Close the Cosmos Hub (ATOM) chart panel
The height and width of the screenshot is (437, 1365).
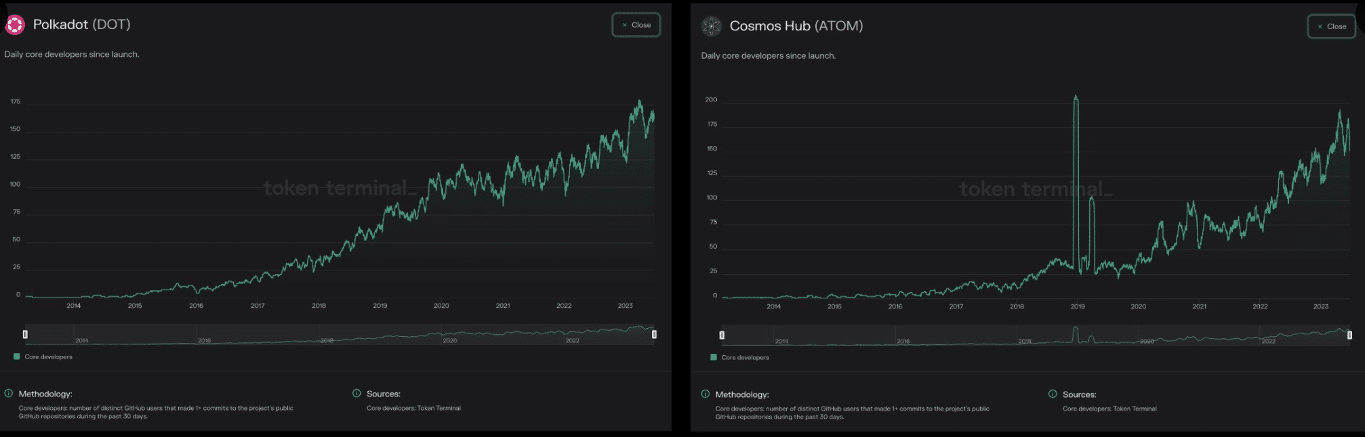click(1331, 26)
